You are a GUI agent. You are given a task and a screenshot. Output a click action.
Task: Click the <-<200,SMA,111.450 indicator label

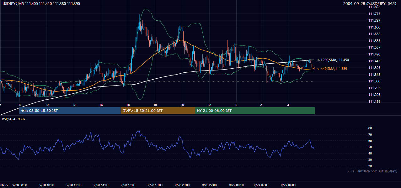click(x=333, y=60)
